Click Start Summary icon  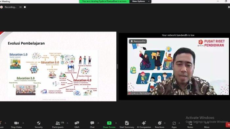[x=127, y=123]
